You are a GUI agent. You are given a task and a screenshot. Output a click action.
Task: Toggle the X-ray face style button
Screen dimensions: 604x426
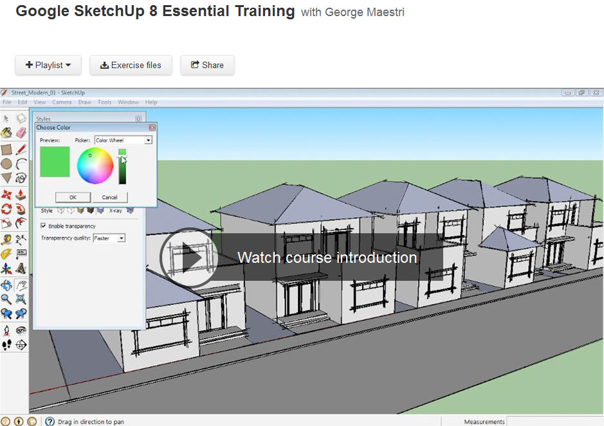pyautogui.click(x=130, y=211)
